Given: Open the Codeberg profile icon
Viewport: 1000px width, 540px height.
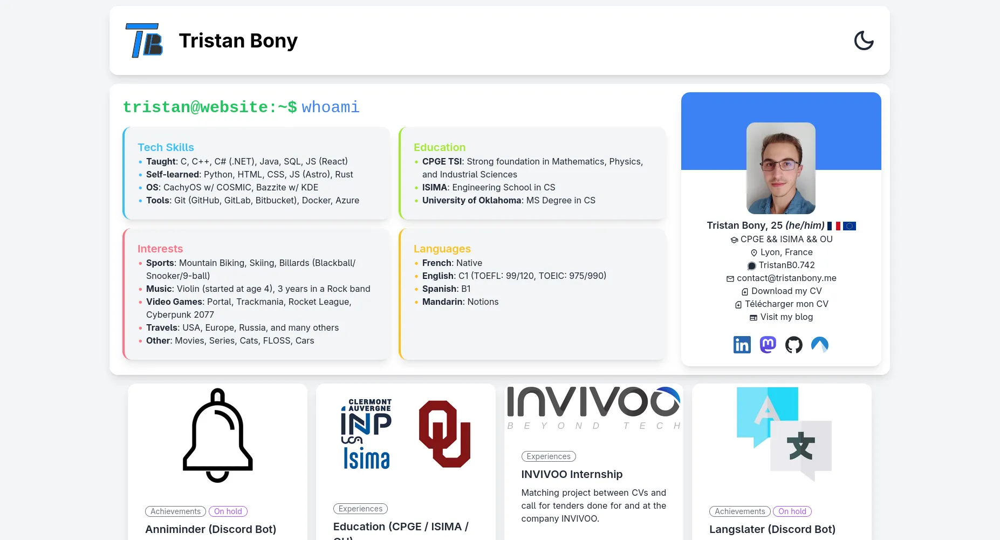Looking at the screenshot, I should (820, 344).
